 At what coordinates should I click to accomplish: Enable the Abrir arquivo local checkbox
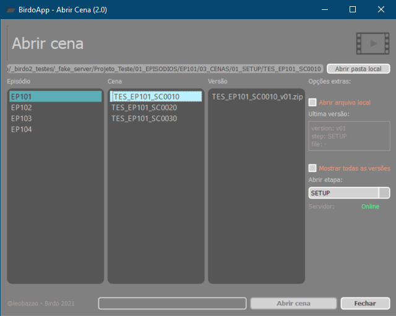(312, 102)
